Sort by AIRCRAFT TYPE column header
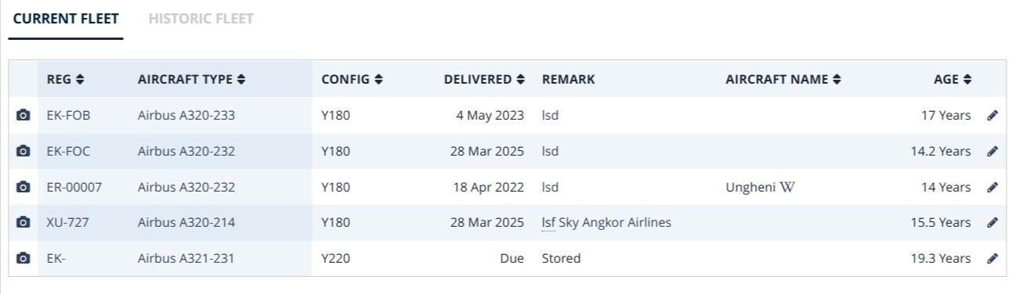The width and height of the screenshot is (1012, 294). pyautogui.click(x=191, y=80)
